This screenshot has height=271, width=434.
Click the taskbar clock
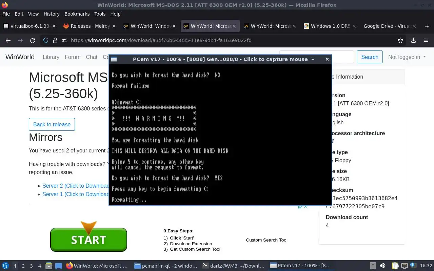[426, 266]
